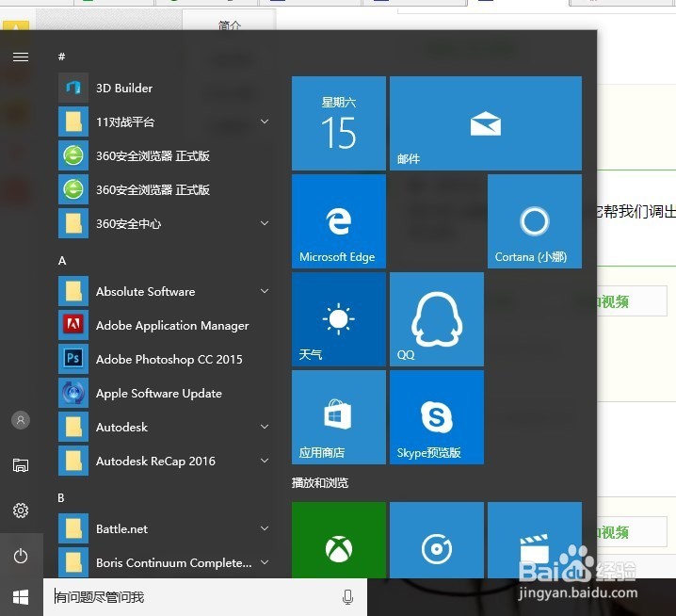Open the Xbox tile
The image size is (676, 616).
point(339,540)
